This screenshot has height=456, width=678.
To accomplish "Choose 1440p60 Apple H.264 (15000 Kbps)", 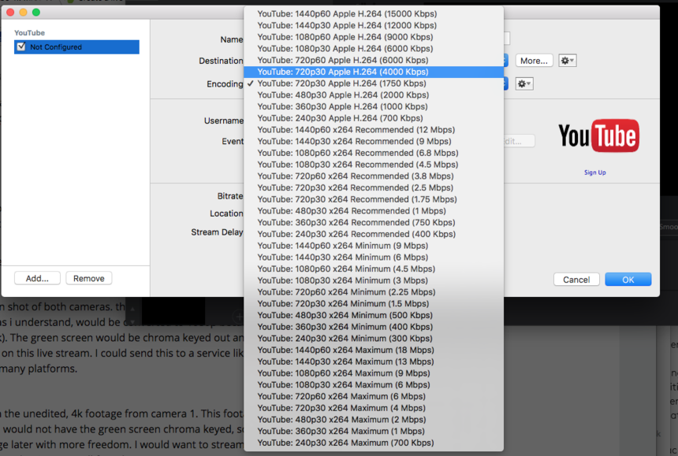I will pos(374,14).
